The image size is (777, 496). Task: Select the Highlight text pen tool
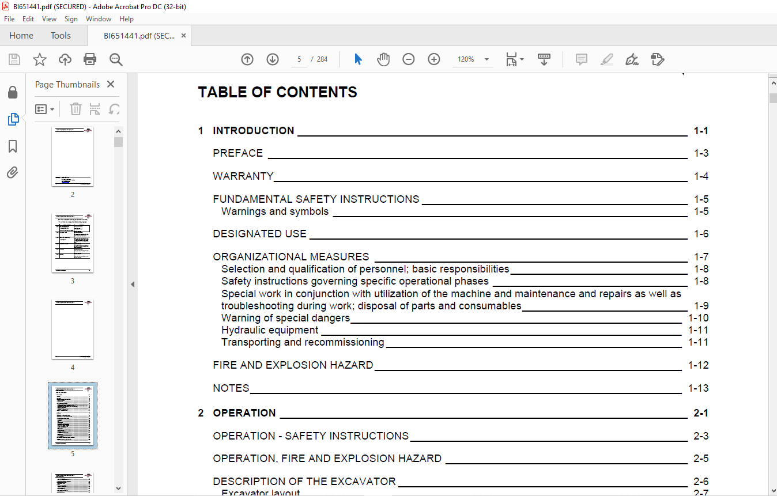tap(606, 59)
